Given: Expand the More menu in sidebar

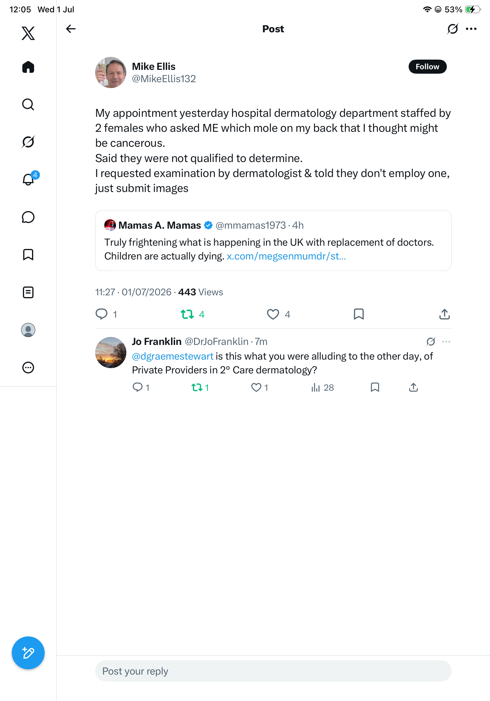Looking at the screenshot, I should (x=28, y=368).
